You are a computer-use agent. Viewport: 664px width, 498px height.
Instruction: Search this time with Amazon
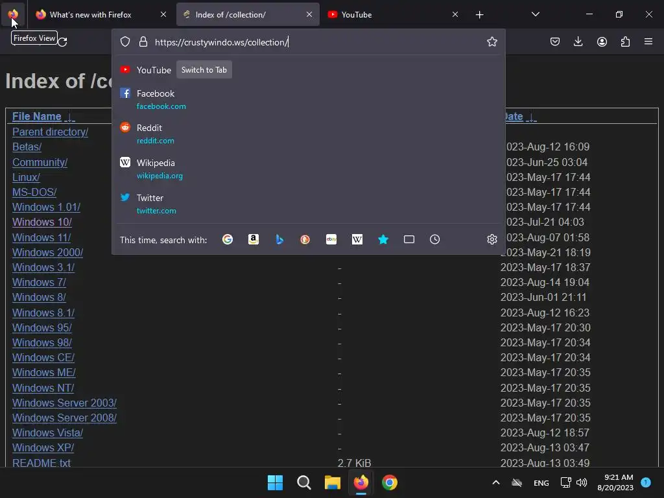254,239
